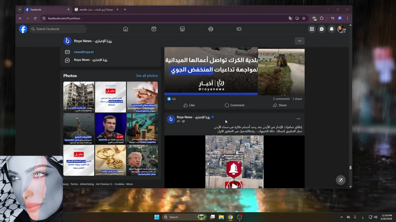396x222 pixels.
Task: Open the news@roya.tv email link
Action: 84,52
